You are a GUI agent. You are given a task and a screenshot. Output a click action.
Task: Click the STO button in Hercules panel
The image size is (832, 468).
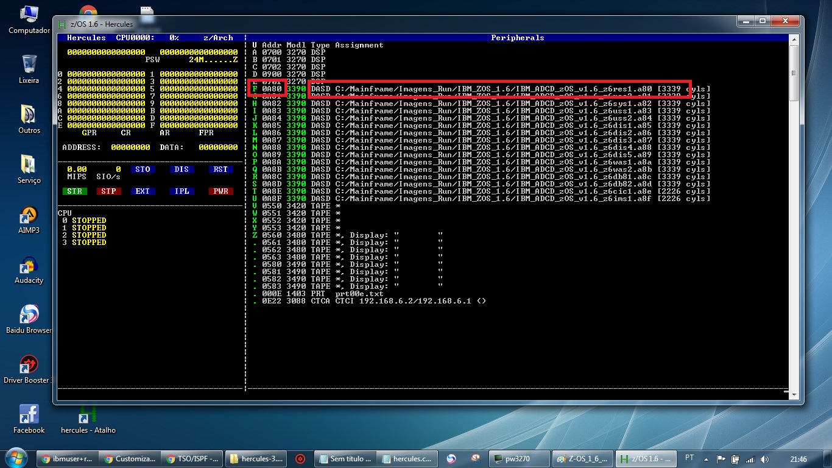(143, 169)
